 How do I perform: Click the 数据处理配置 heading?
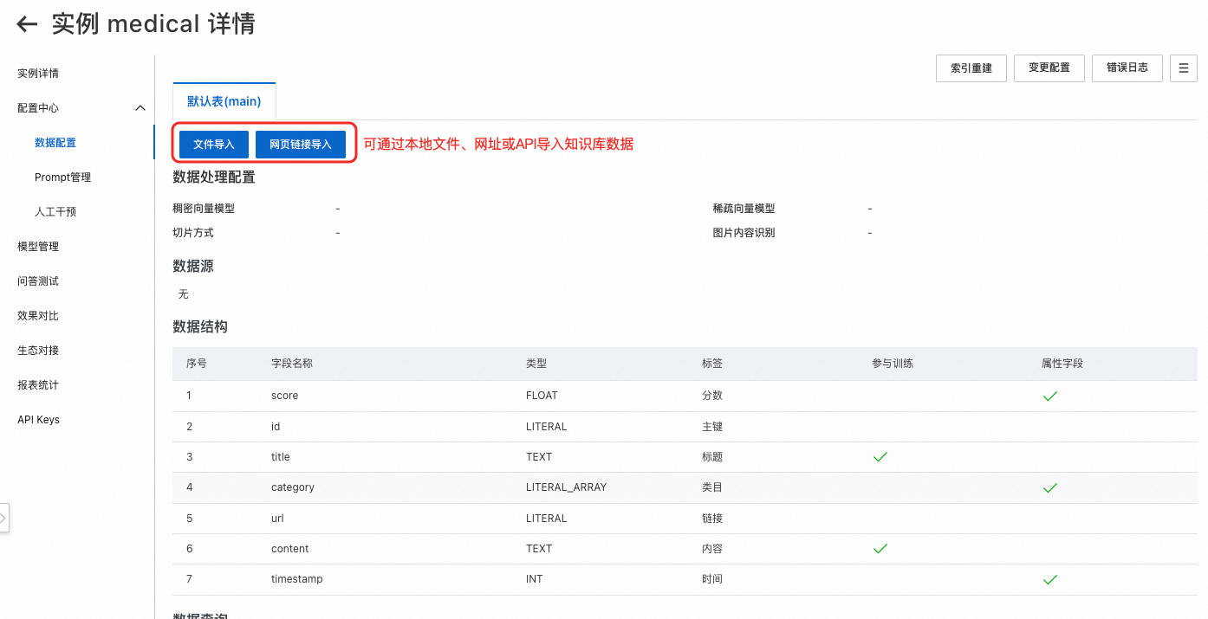coord(214,177)
